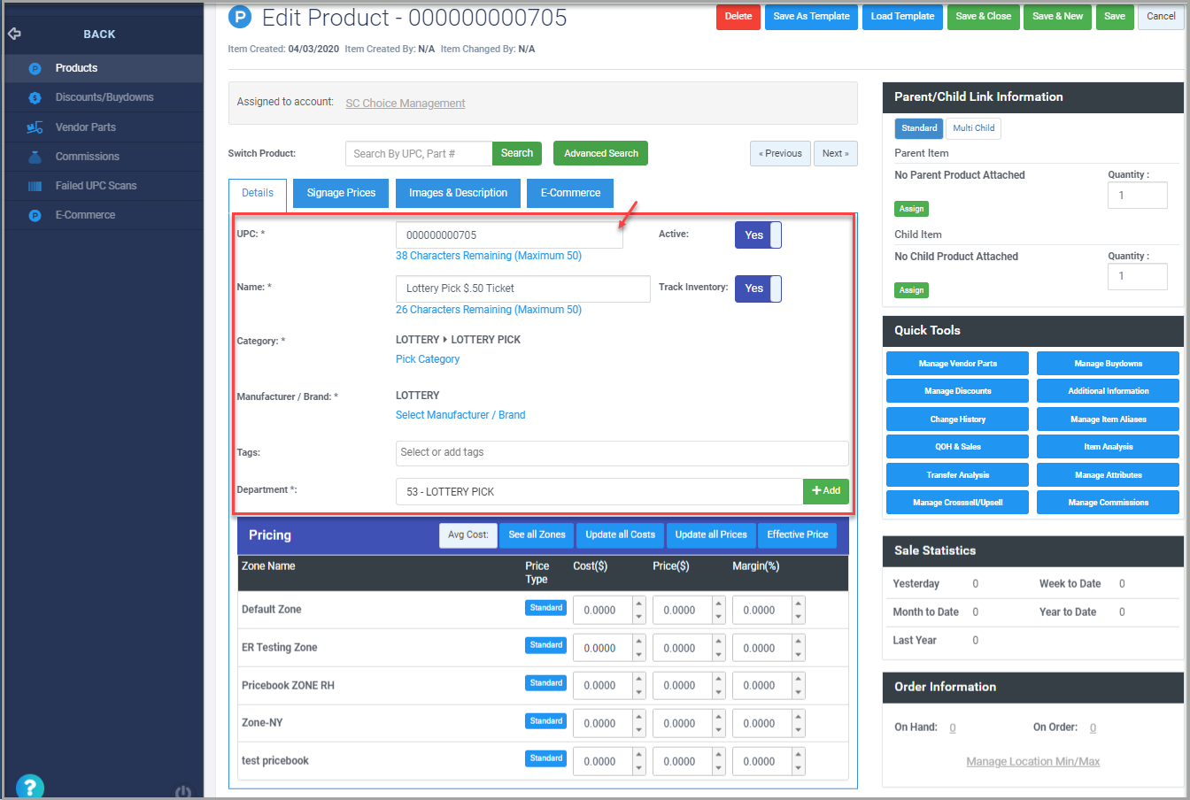Decrease Default Zone price value
The height and width of the screenshot is (800, 1190).
718,617
